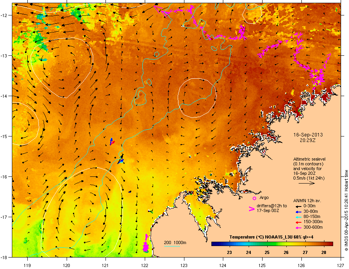The width and height of the screenshot is (349, 269).
Task: Click the '17-Sep 00Z' legend text
Action: click(x=268, y=210)
